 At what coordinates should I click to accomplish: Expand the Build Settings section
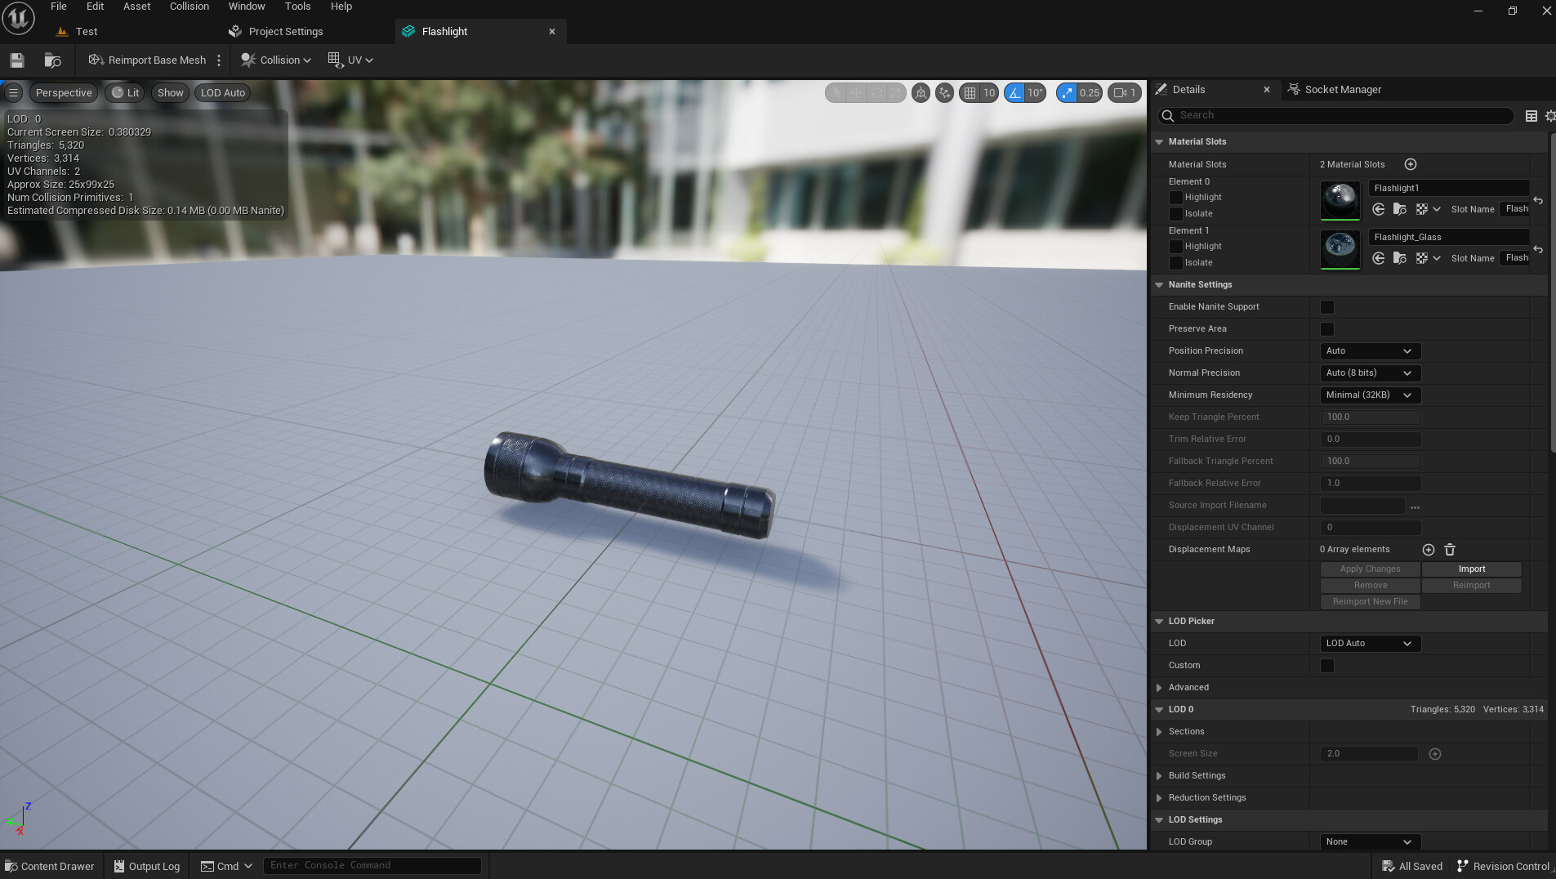(x=1159, y=776)
